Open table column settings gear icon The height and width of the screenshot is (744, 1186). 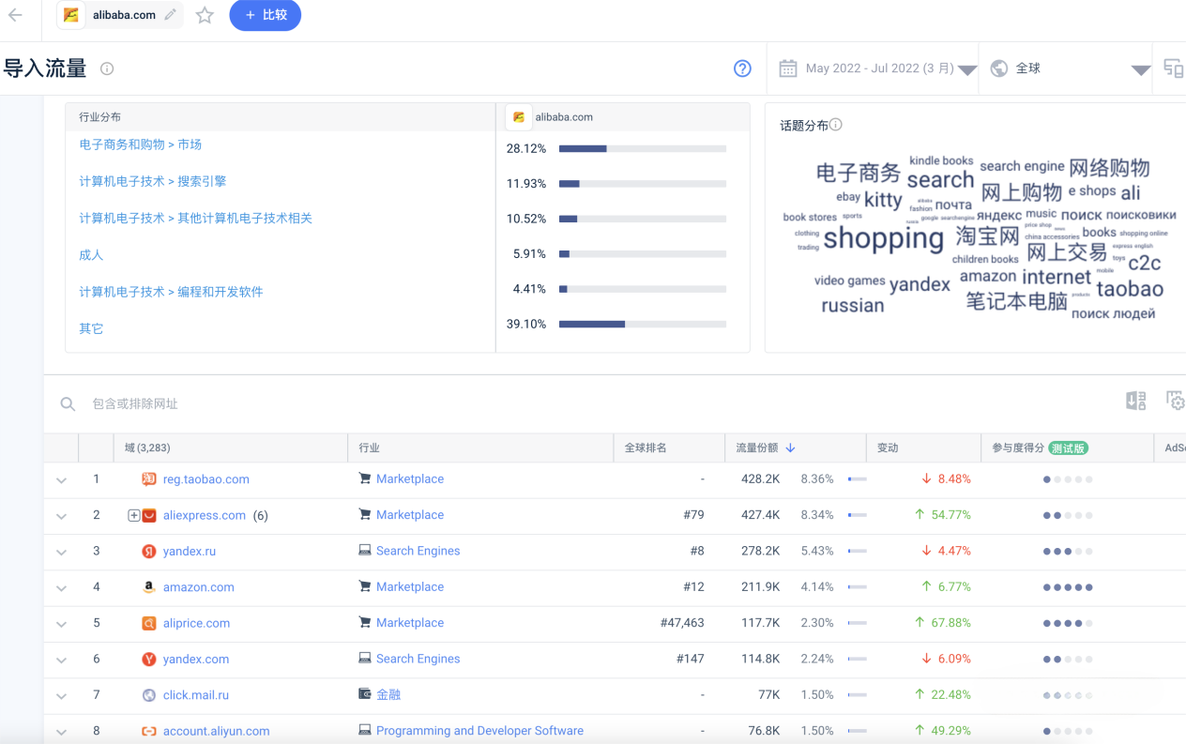1175,402
